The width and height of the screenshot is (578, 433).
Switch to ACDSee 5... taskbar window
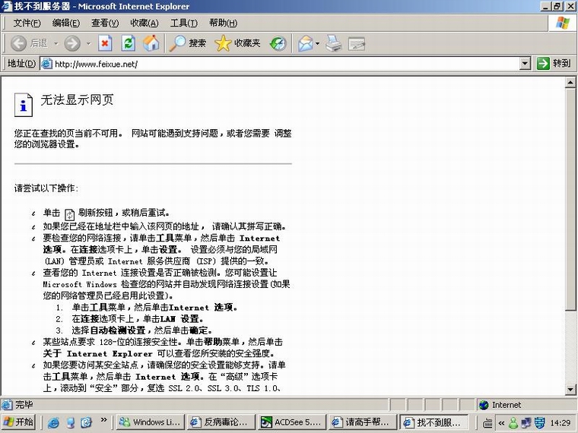(x=292, y=422)
